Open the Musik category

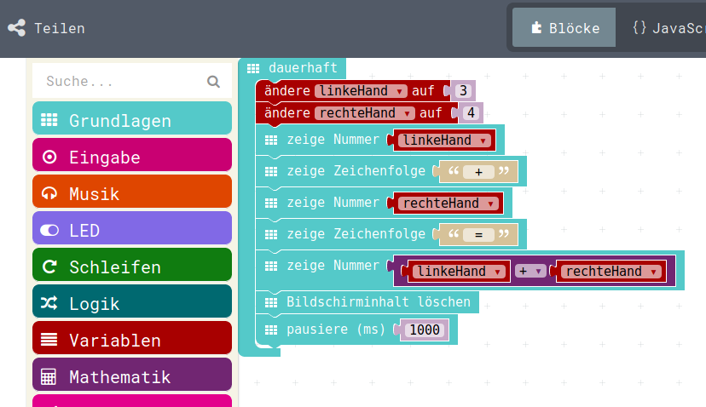click(x=132, y=192)
